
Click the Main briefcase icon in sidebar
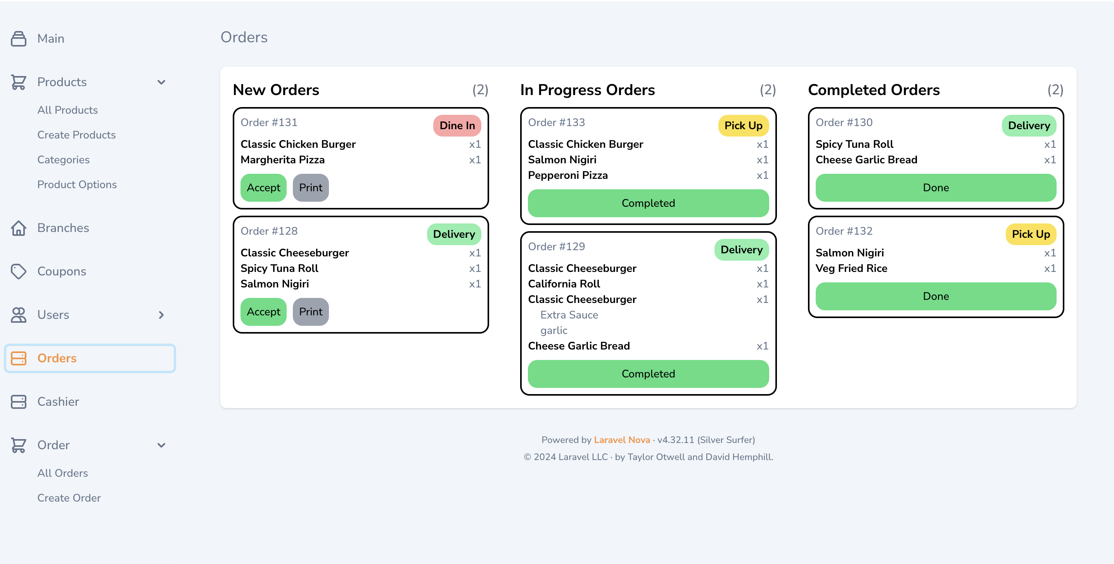pos(19,38)
